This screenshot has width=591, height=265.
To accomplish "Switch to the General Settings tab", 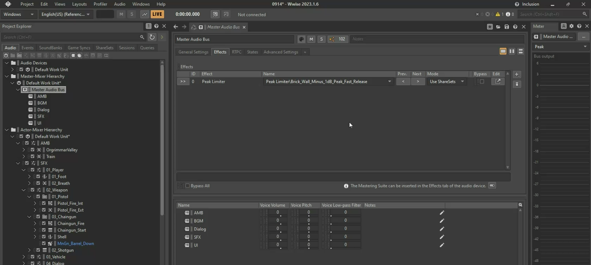I will click(193, 52).
